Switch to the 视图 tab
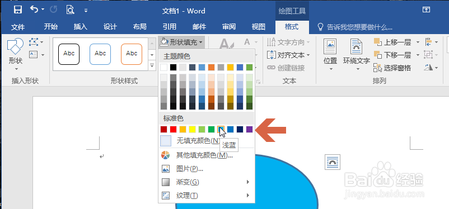 (259, 27)
